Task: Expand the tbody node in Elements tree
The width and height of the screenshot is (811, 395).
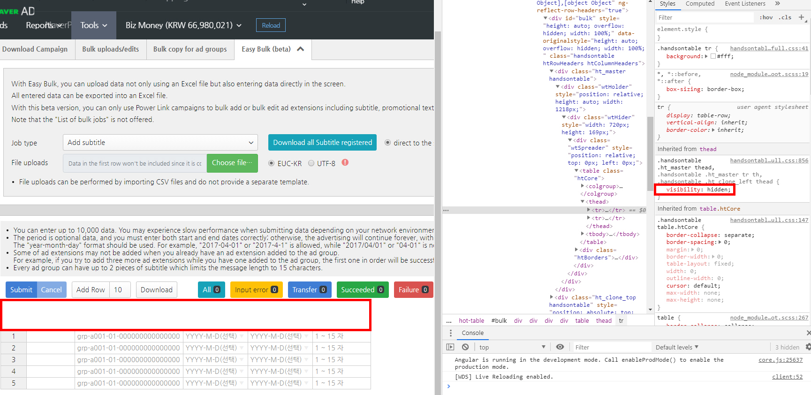Action: tap(583, 234)
